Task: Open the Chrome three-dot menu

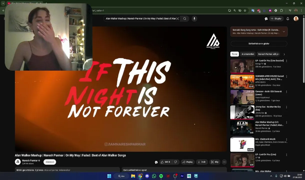Action: [x=302, y=10]
